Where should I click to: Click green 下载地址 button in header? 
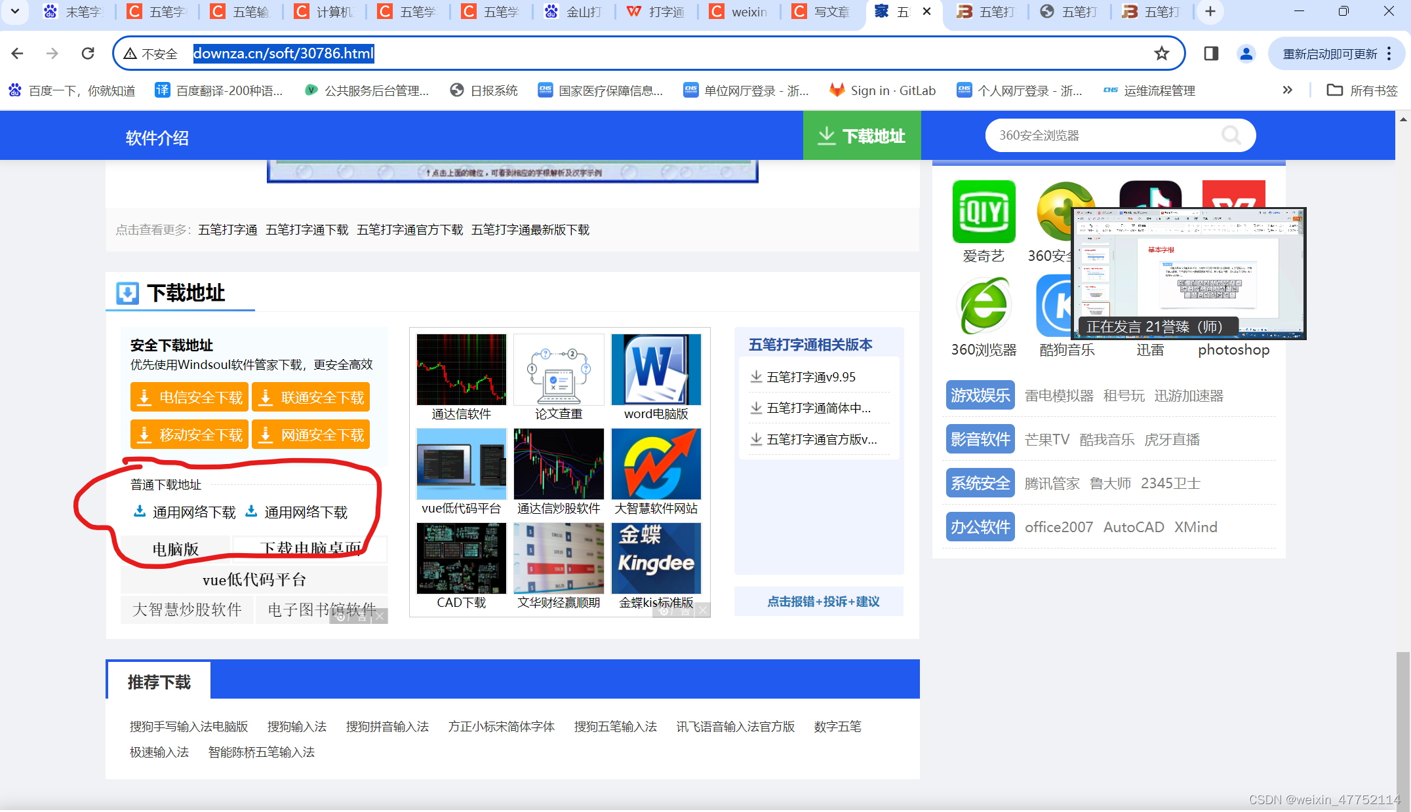[x=862, y=136]
